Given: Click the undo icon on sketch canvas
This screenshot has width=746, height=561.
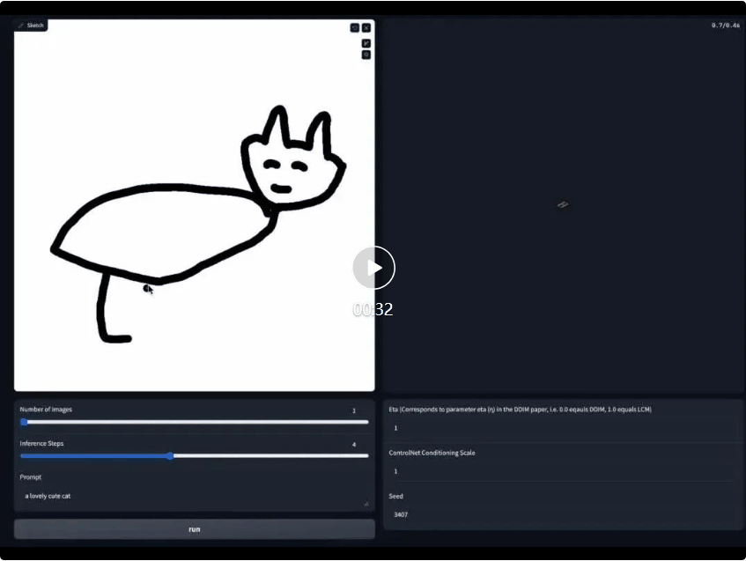Looking at the screenshot, I should click(355, 27).
